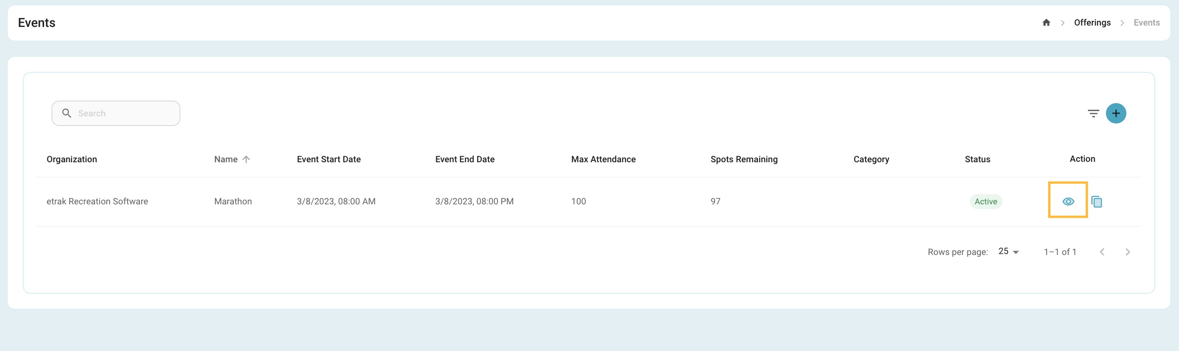Open the filter list icon
Image resolution: width=1179 pixels, height=351 pixels.
coord(1093,113)
